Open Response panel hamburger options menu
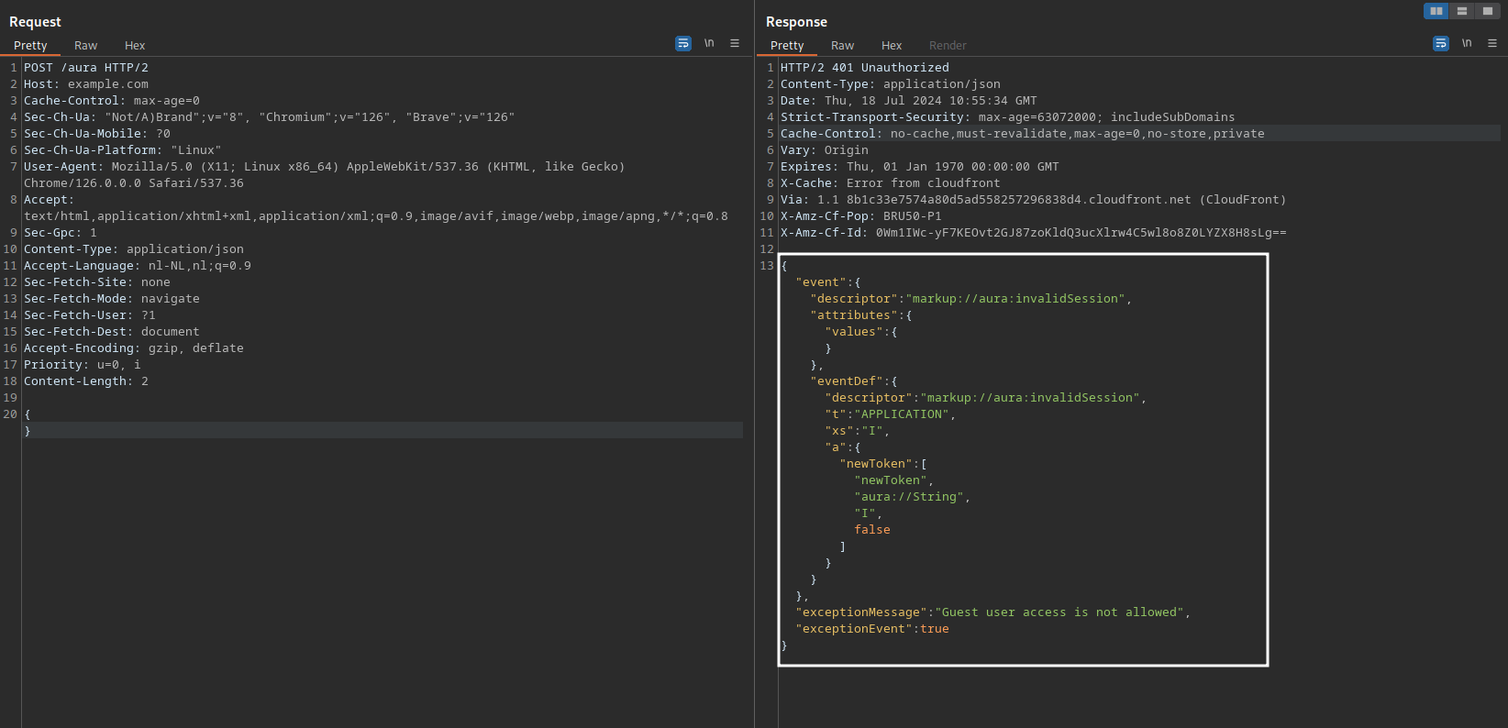This screenshot has width=1508, height=728. (1492, 43)
